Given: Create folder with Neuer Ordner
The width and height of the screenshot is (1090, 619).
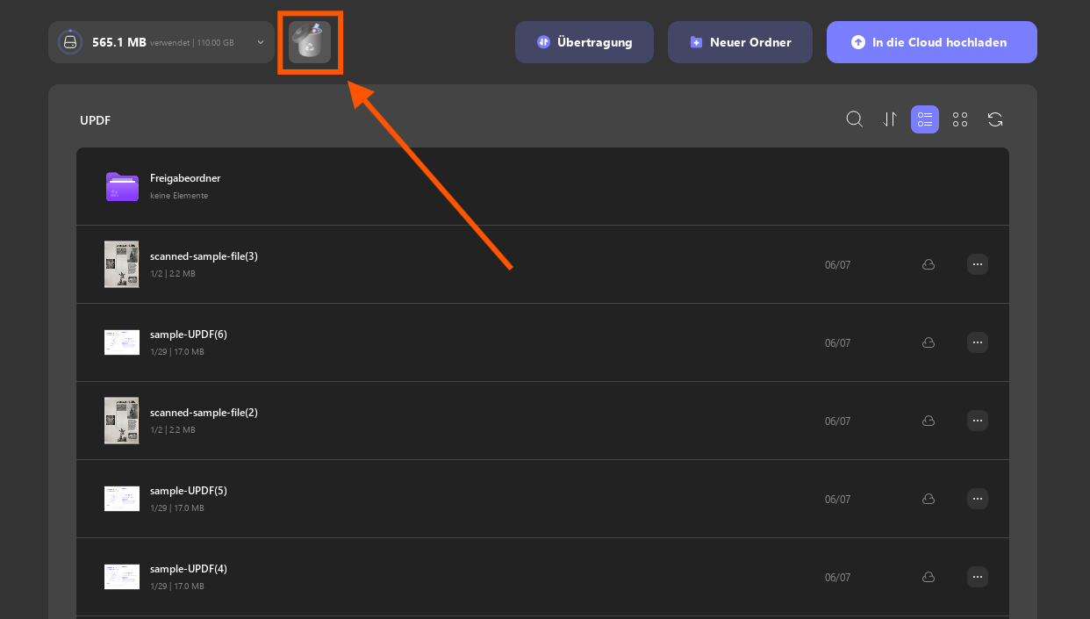Looking at the screenshot, I should 740,42.
